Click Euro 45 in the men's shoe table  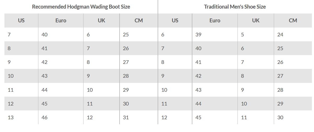click(x=198, y=117)
